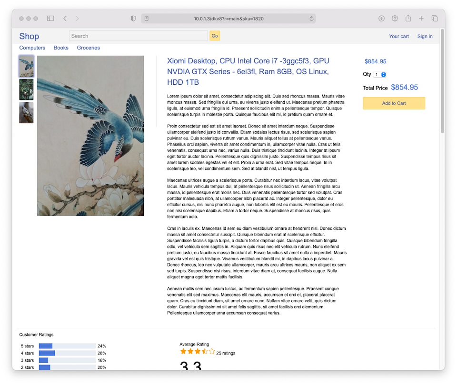Open the Books category menu
Screen dimensions: 457x385
[61, 48]
